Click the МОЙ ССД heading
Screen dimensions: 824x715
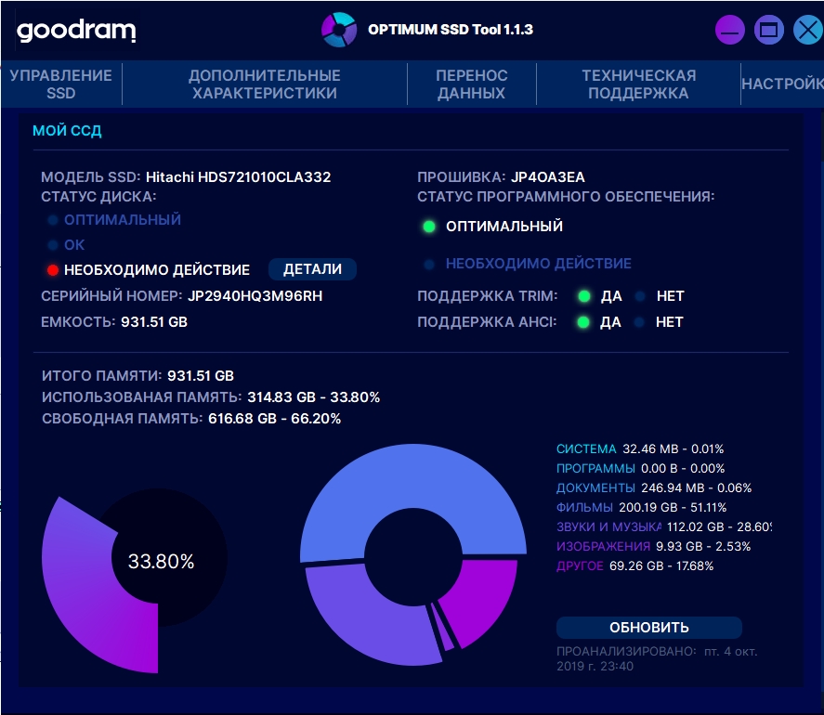tap(67, 130)
